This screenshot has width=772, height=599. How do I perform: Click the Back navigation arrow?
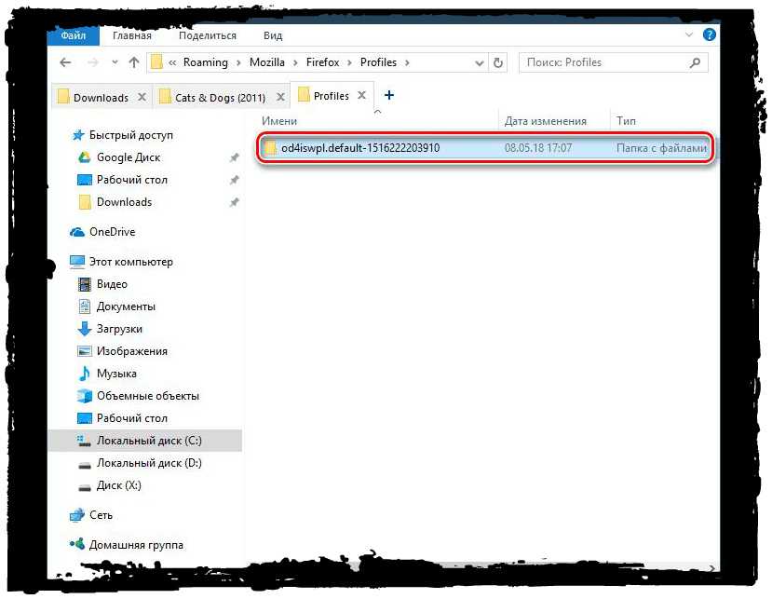65,62
